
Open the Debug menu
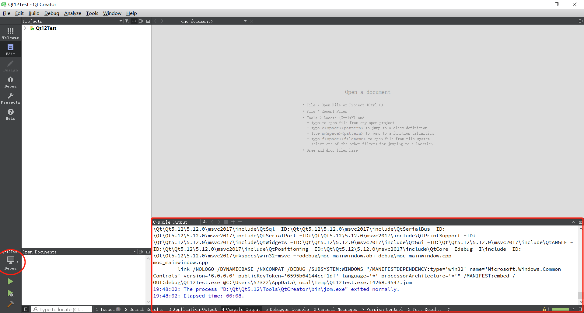tap(52, 13)
